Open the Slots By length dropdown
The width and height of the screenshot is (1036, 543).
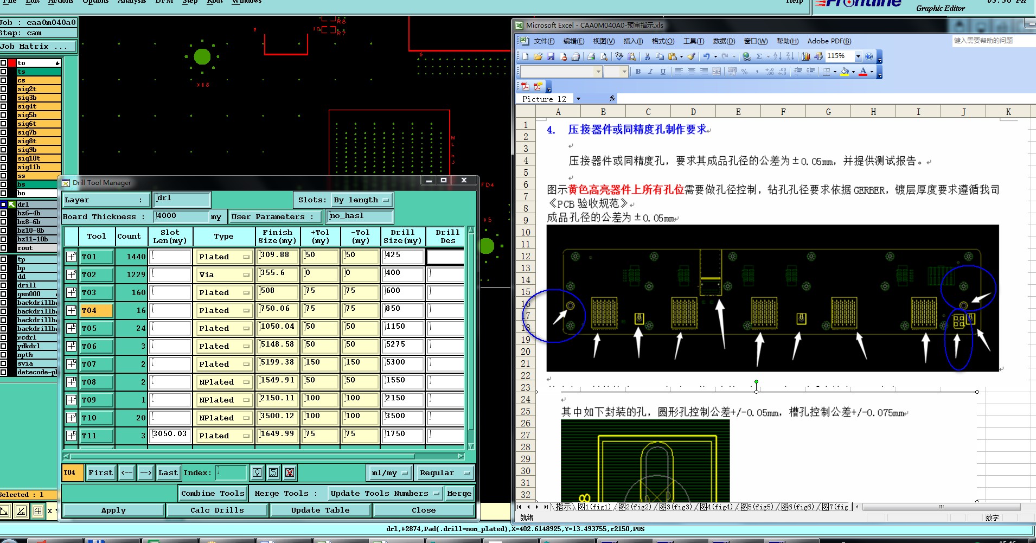[x=361, y=200]
